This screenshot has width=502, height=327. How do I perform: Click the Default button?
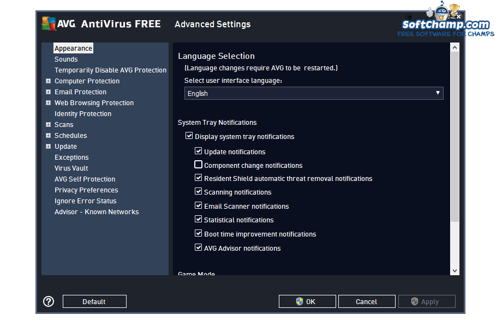pos(94,301)
